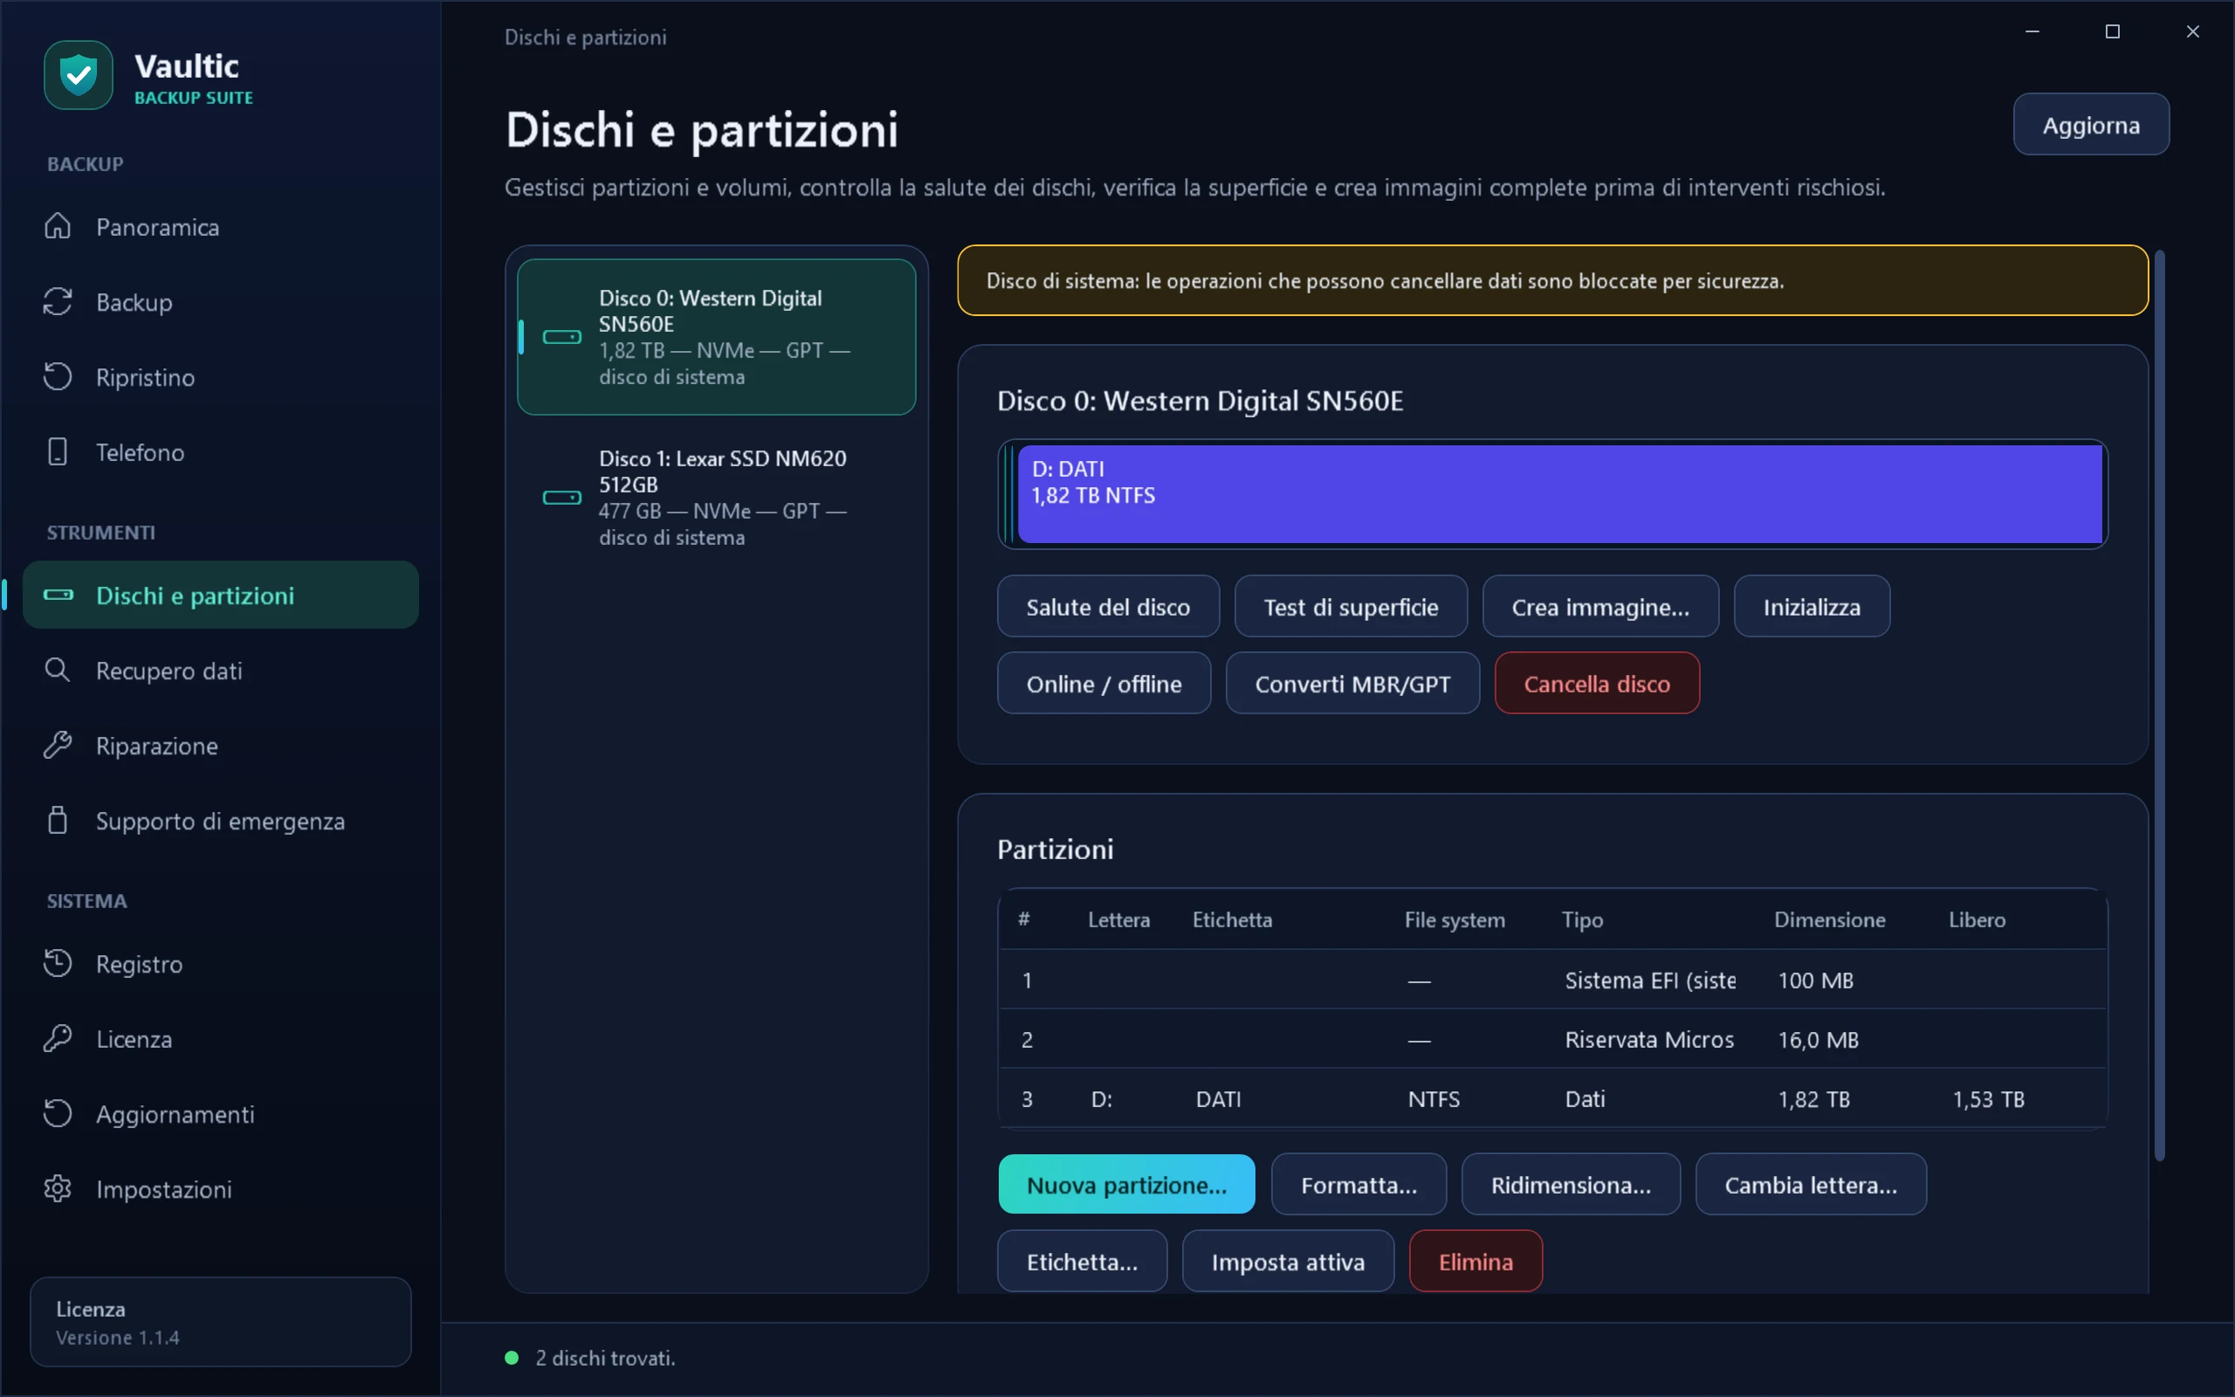Click the red Cancella disco button
The height and width of the screenshot is (1397, 2235).
[x=1597, y=683]
